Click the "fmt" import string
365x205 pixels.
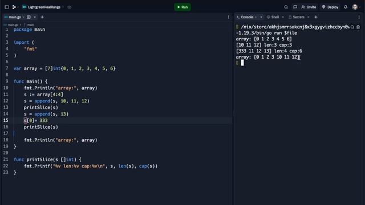tap(30, 49)
